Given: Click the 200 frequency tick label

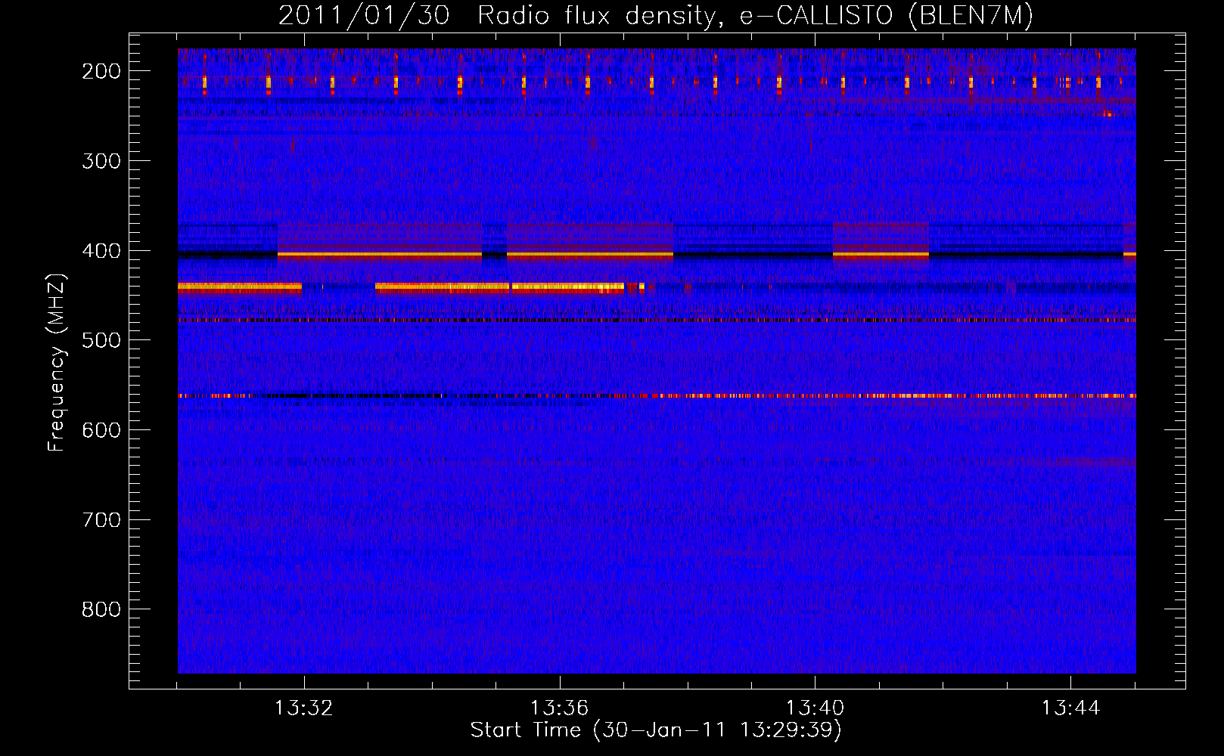Looking at the screenshot, I should tap(101, 71).
